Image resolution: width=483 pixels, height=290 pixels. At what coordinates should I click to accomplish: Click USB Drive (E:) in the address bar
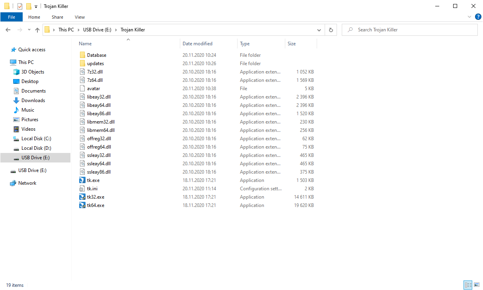[x=97, y=30]
